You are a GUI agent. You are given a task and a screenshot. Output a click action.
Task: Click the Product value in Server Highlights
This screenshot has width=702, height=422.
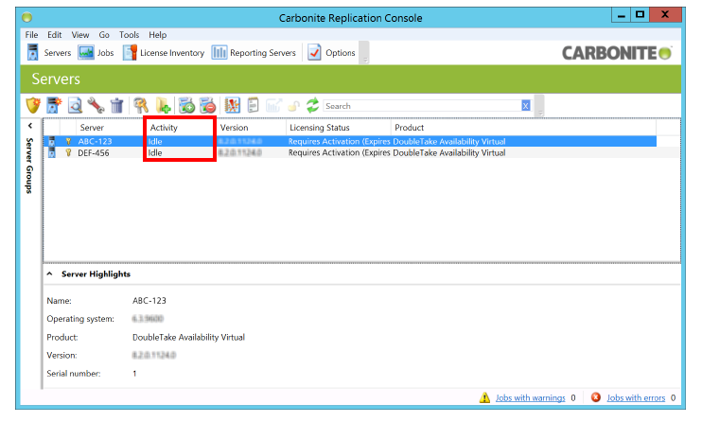[x=188, y=337]
